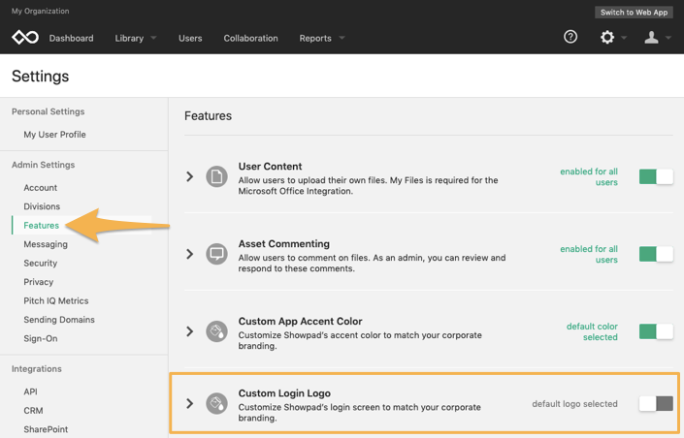
Task: Open the Reports dropdown arrow
Action: 342,38
